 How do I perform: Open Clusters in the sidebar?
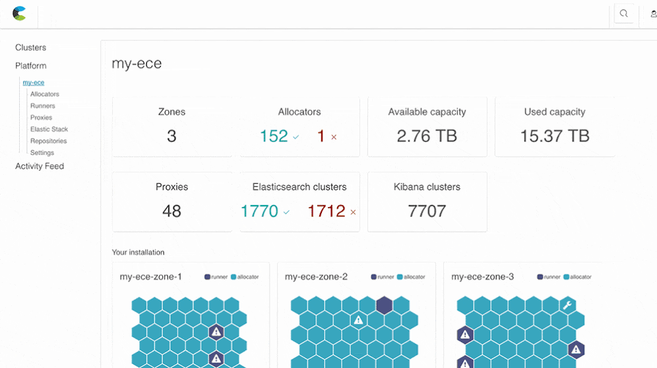coord(30,47)
